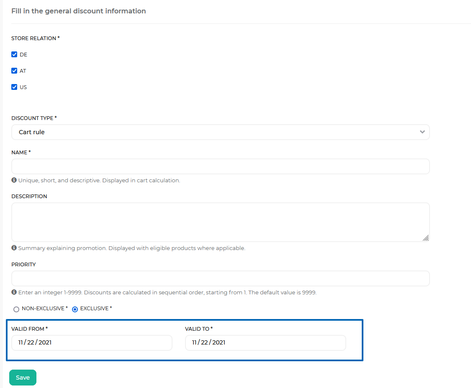
Task: Click the 'Unique, short, and descriptive' hint text
Action: pos(99,180)
